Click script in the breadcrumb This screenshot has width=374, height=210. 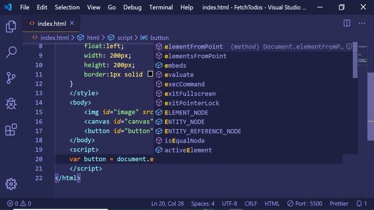pyautogui.click(x=124, y=37)
